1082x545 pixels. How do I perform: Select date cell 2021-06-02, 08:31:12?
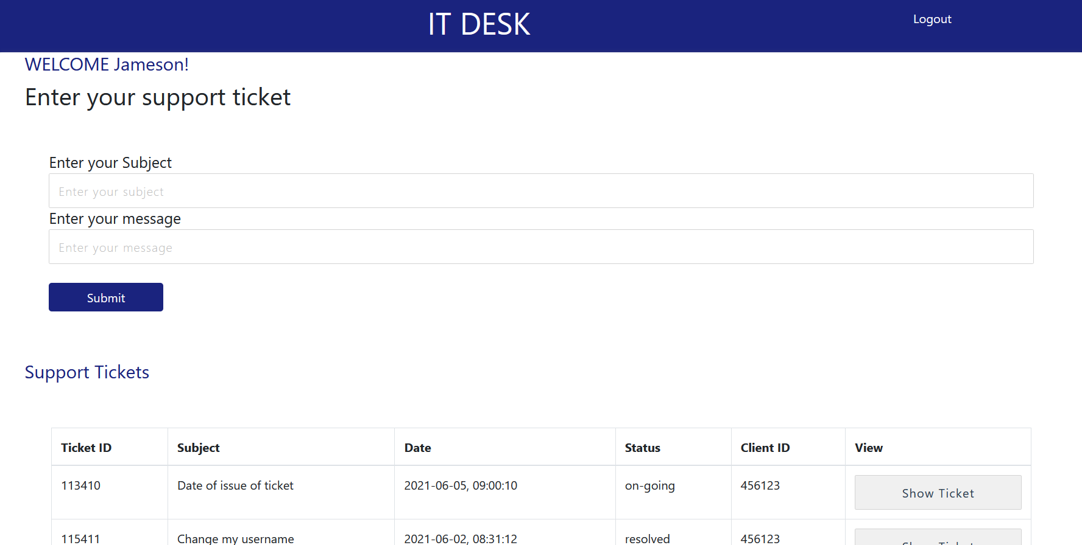pyautogui.click(x=461, y=539)
